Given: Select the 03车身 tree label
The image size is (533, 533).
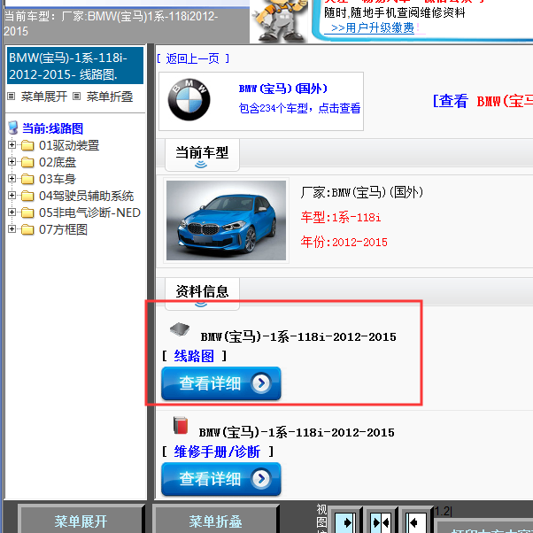Looking at the screenshot, I should click(58, 179).
